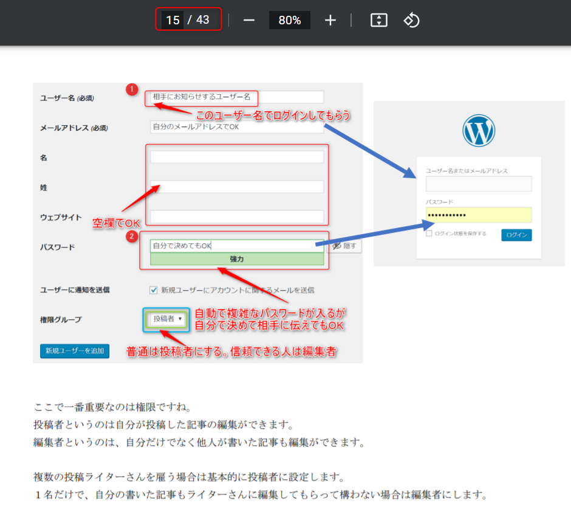Image resolution: width=571 pixels, height=523 pixels.
Task: Click the current page number 15 field
Action: click(173, 20)
